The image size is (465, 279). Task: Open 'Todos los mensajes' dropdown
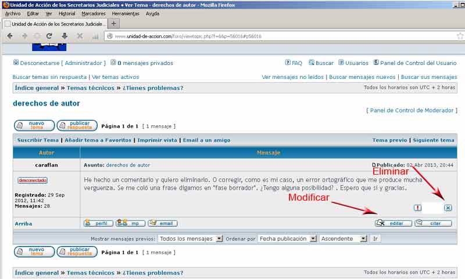190,238
